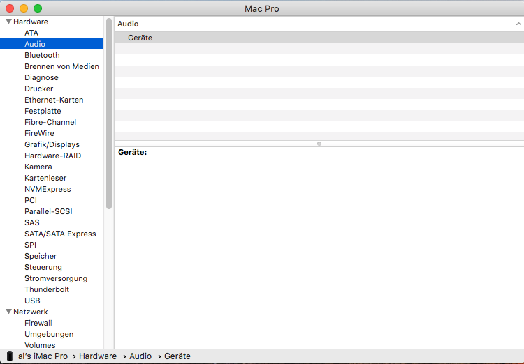Click the Hardware section label

click(x=31, y=22)
